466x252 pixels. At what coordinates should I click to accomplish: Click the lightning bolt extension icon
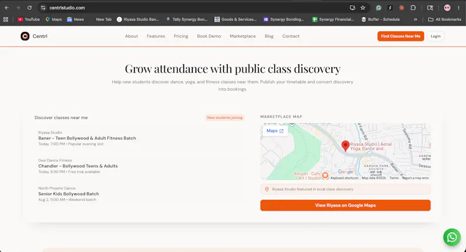(390, 8)
